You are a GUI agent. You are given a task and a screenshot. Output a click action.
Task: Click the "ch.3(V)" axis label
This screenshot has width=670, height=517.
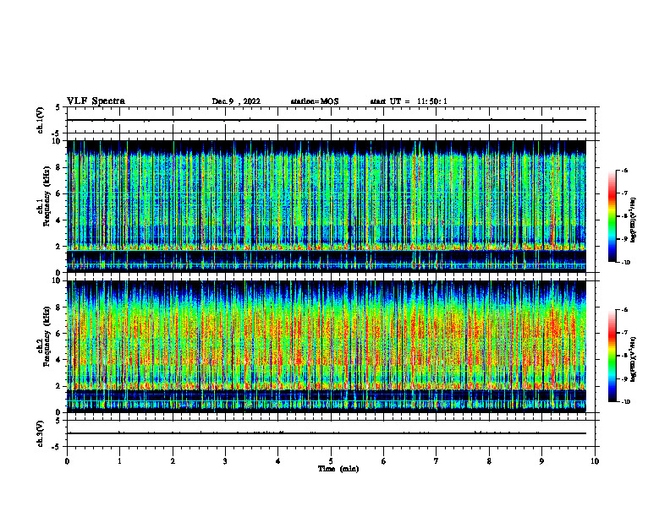[41, 434]
